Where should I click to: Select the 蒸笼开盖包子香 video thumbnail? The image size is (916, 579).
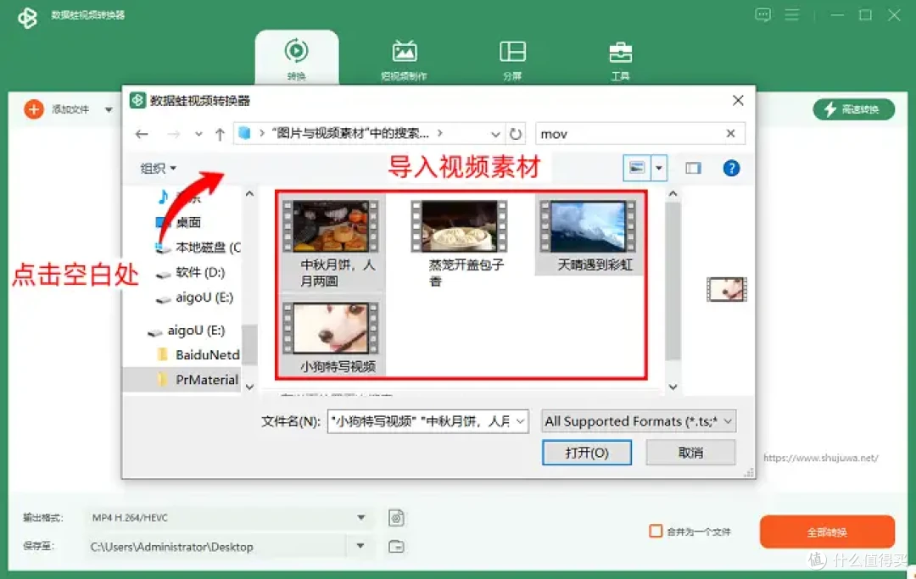[x=459, y=226]
